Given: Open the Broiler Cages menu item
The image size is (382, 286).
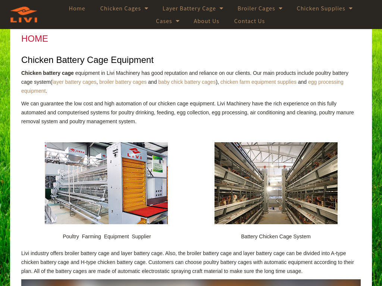Looking at the screenshot, I should tap(256, 9).
